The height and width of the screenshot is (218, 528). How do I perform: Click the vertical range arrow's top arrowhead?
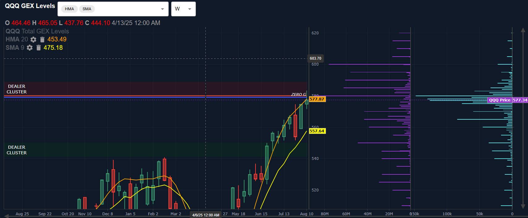(x=523, y=30)
